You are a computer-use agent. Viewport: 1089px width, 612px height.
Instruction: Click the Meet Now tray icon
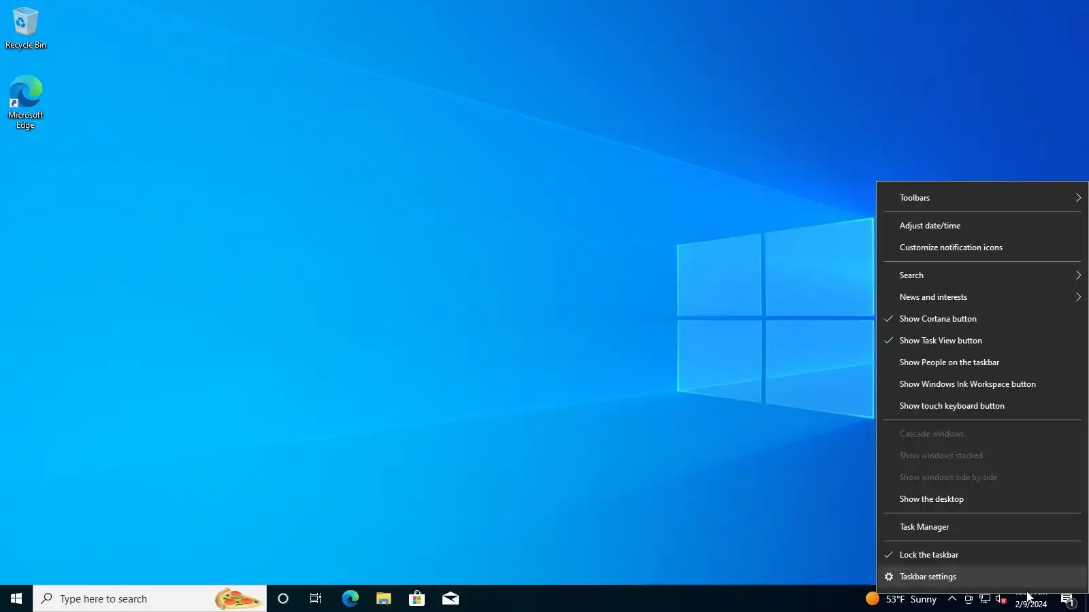click(969, 599)
